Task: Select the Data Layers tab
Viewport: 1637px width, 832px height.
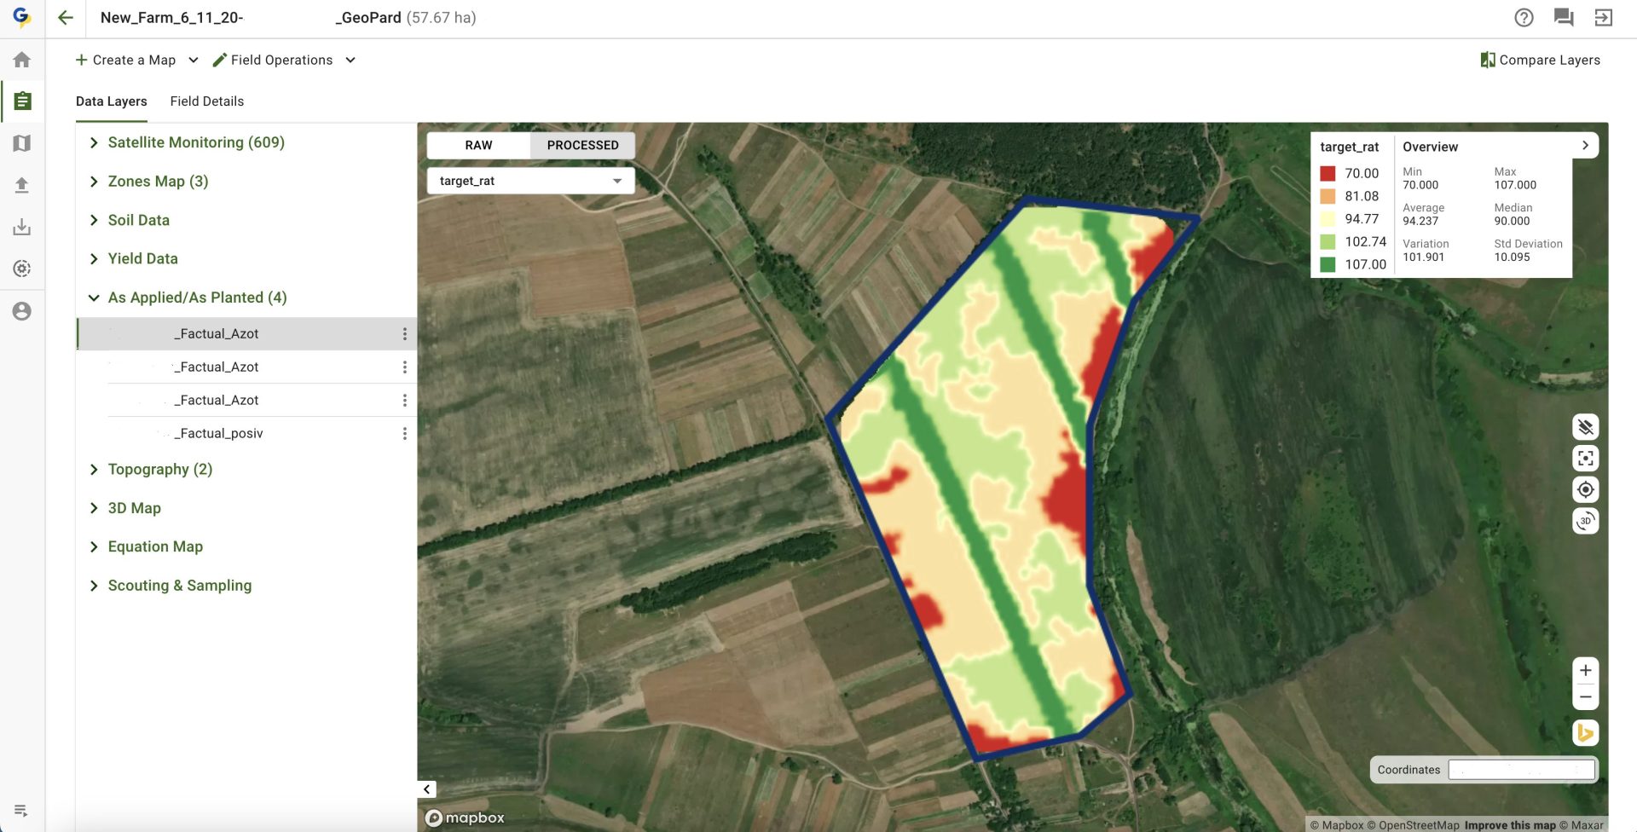Action: click(x=112, y=101)
